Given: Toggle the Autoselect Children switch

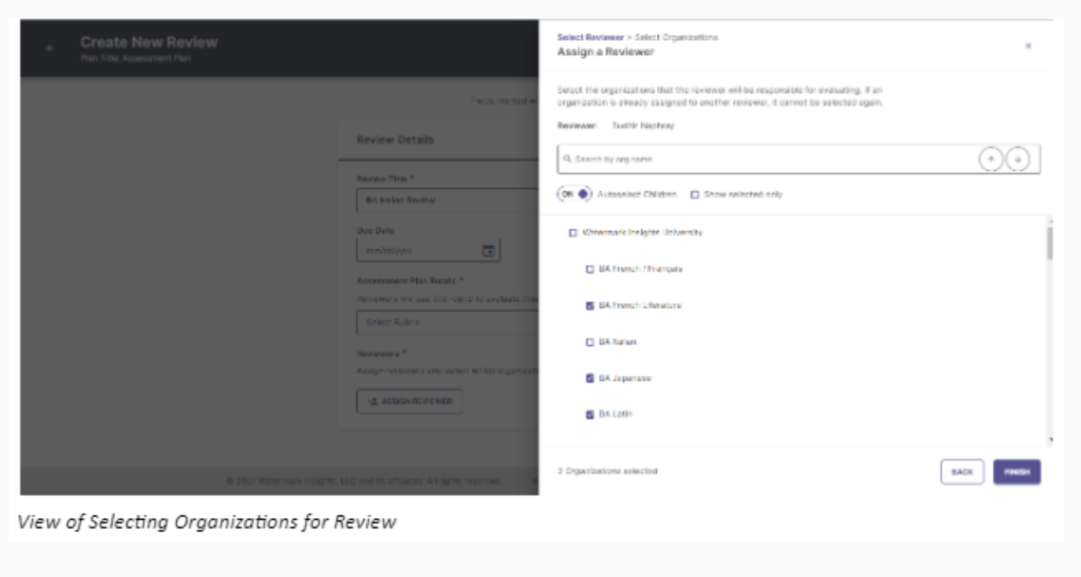Looking at the screenshot, I should 575,194.
